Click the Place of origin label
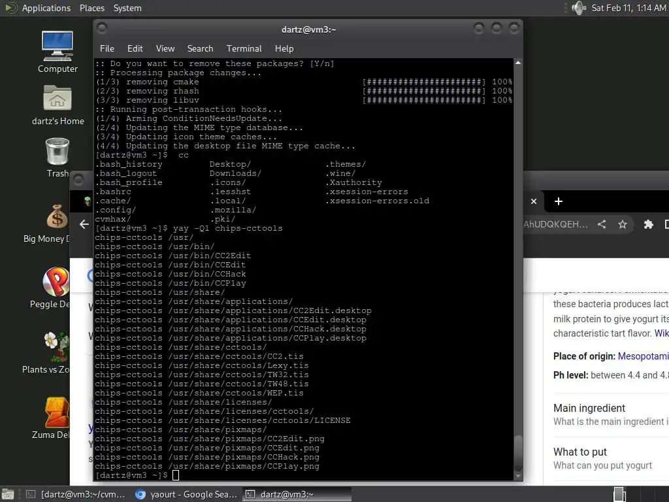 tap(583, 356)
